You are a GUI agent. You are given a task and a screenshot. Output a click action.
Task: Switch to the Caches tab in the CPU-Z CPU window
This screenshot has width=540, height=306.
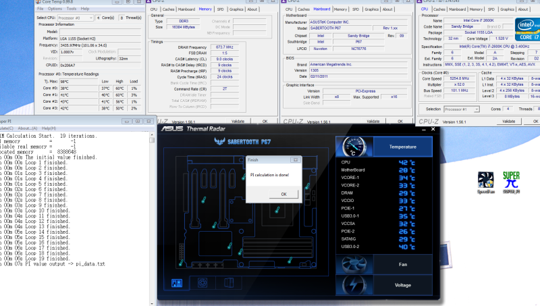tap(439, 9)
